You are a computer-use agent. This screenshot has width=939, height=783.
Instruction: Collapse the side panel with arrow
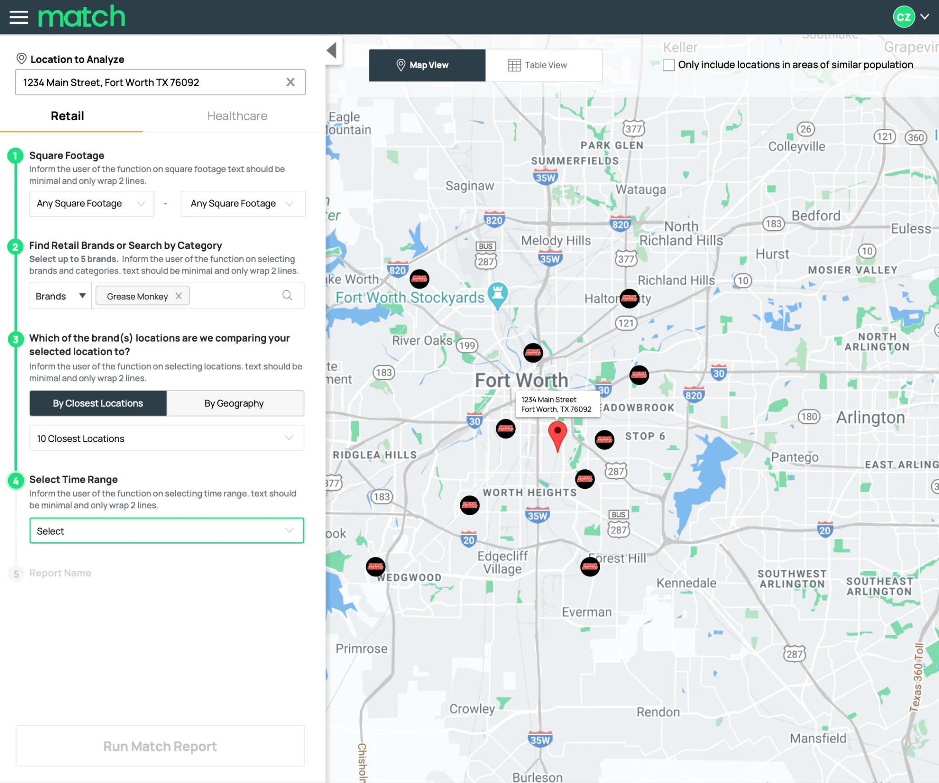tap(332, 50)
